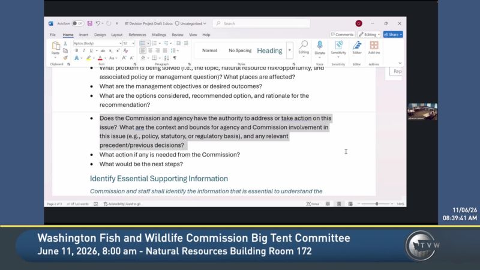Viewport: 480px width, 270px height.
Task: Click the Paste clipboard icon
Action: 55,46
